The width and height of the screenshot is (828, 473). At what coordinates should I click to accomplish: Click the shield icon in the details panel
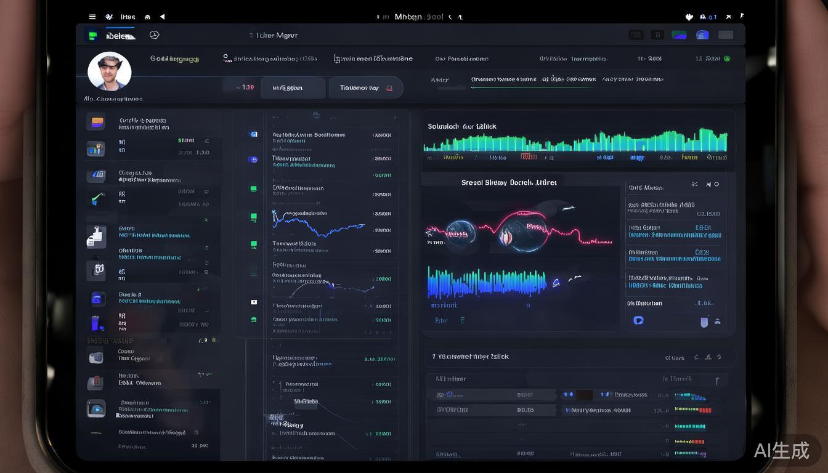click(704, 321)
